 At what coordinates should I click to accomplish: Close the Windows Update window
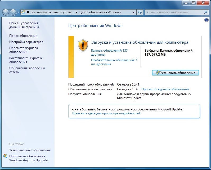point(203,3)
